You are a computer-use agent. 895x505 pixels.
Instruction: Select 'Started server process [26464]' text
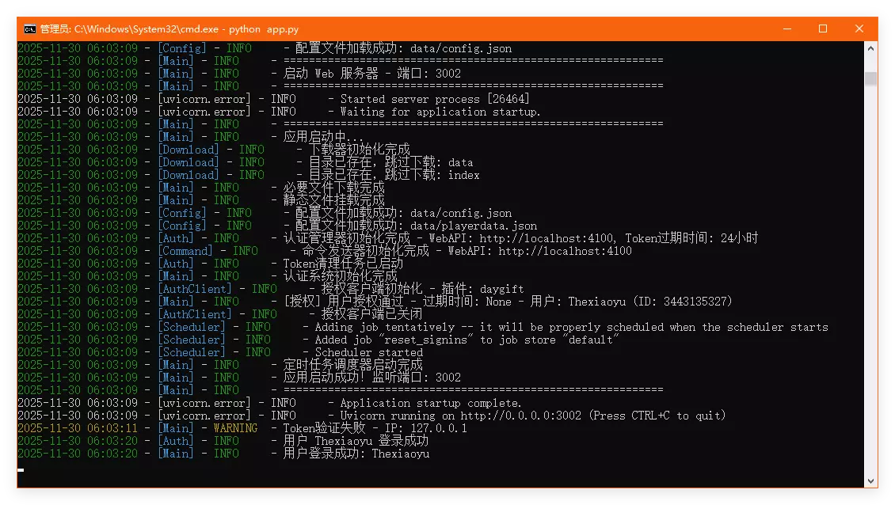pyautogui.click(x=435, y=99)
